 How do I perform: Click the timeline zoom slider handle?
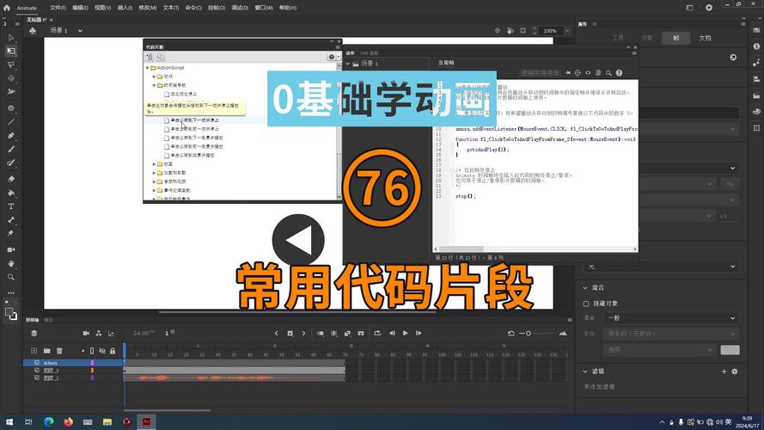(x=529, y=334)
